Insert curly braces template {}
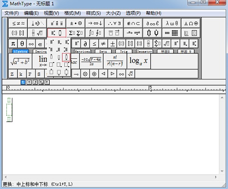This screenshot has width=228, height=189. (x=140, y=44)
